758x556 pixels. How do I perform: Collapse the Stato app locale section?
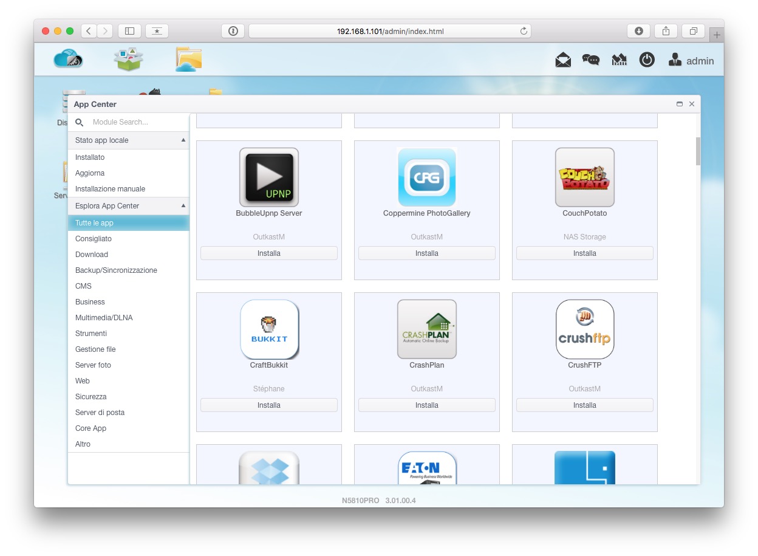click(183, 140)
